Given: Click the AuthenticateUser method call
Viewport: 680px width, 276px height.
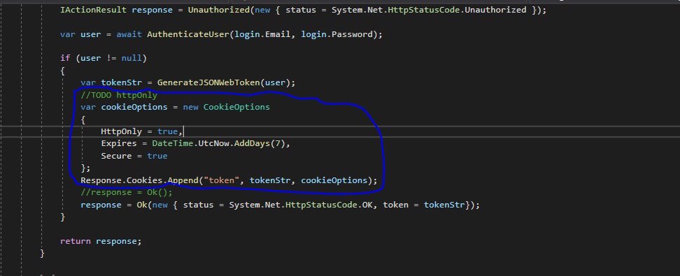Looking at the screenshot, I should 187,34.
